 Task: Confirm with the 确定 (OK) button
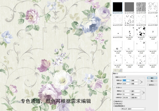coord(152,78)
